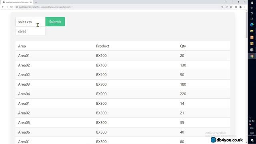Open File Explorer from taskbar
Image resolution: width=256 pixels, height=144 pixels.
coord(252,31)
